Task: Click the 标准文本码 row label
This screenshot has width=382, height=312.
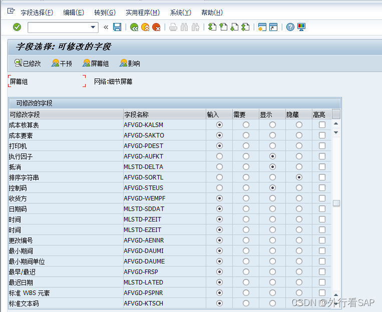Action: click(24, 303)
